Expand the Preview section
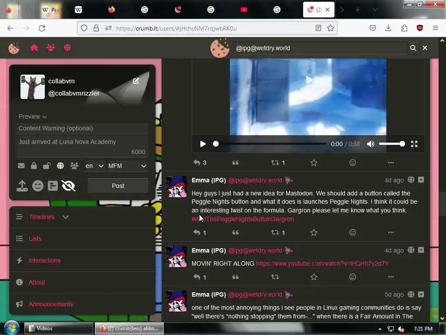 click(32, 116)
